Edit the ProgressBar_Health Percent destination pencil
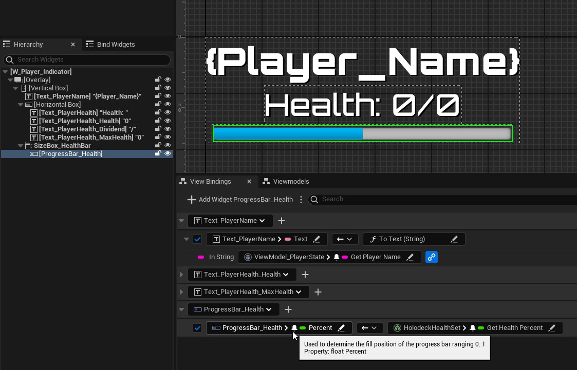Image resolution: width=577 pixels, height=370 pixels. click(341, 328)
